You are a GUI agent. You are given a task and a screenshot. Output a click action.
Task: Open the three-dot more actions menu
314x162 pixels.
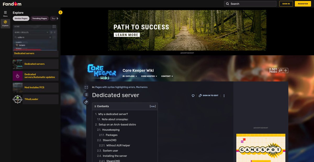coord(224,96)
